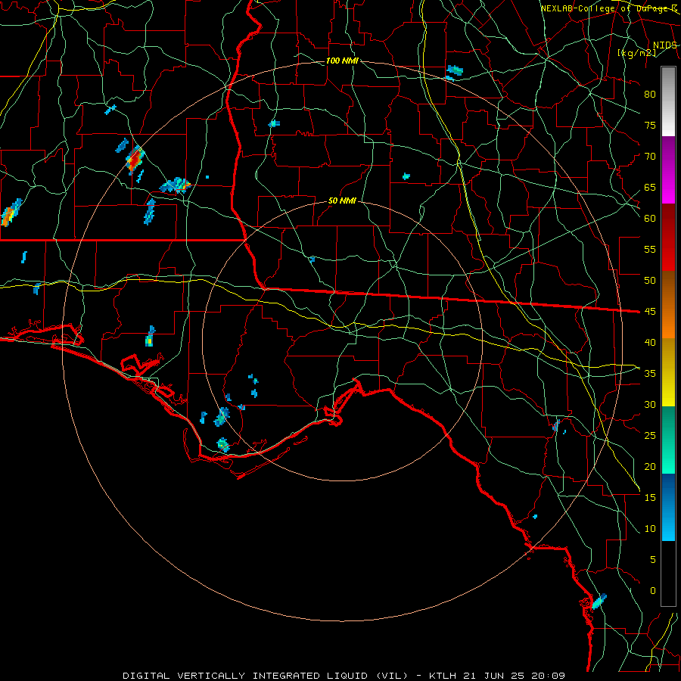Click the "[kg/m2]" units label

[x=636, y=53]
